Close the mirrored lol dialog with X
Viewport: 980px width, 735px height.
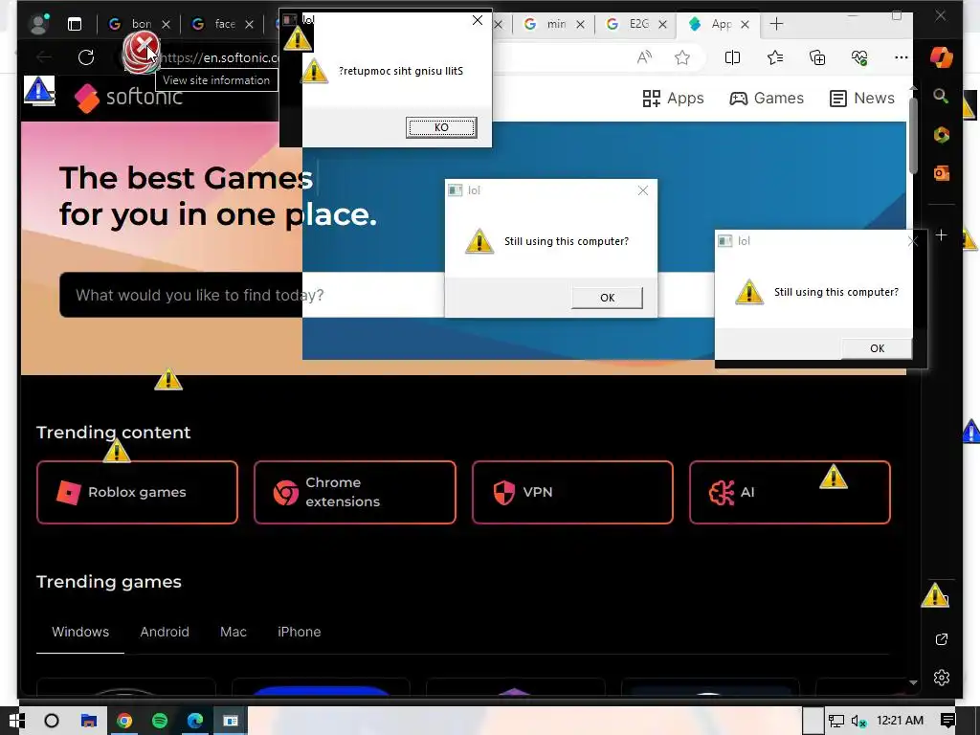click(x=478, y=21)
